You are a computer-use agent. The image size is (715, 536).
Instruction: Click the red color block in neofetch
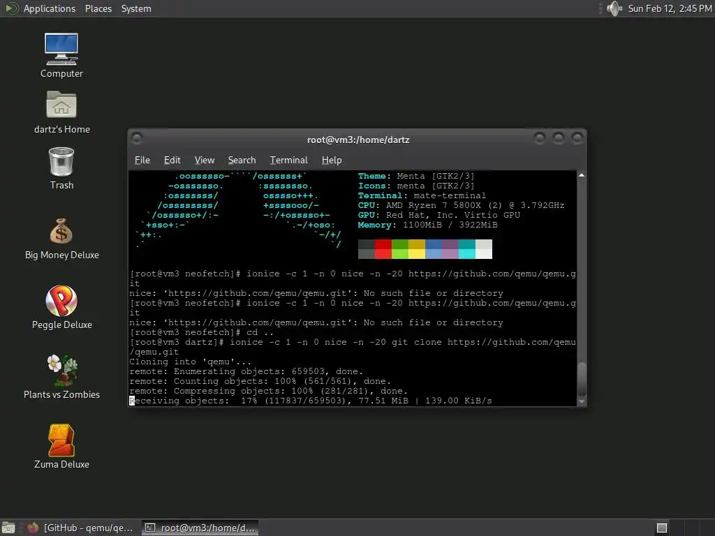383,249
